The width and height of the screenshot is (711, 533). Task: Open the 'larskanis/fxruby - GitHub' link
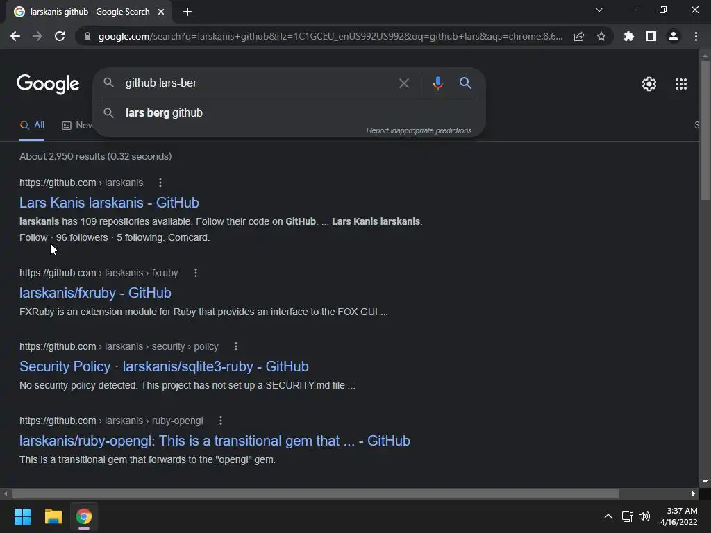[95, 293]
